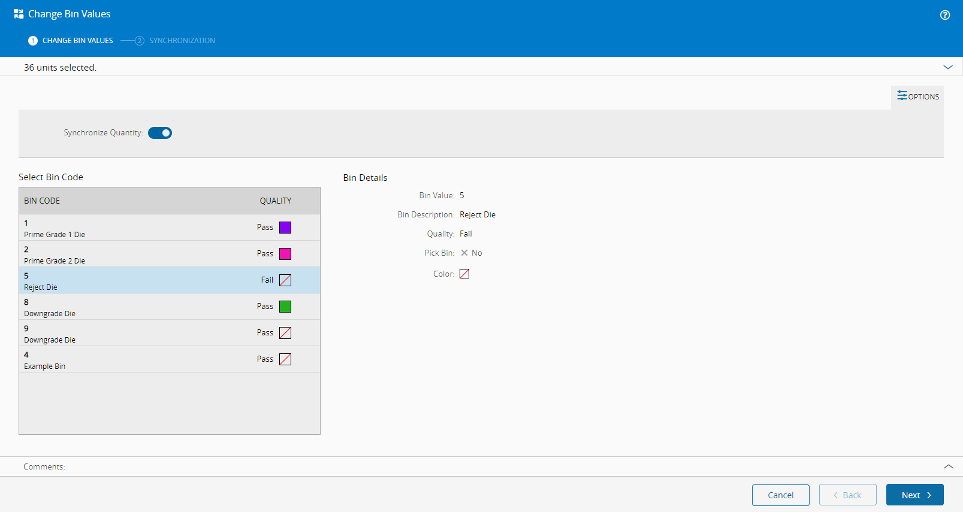The image size is (963, 512).
Task: Click the green swatch for bin 8
Action: (x=285, y=307)
